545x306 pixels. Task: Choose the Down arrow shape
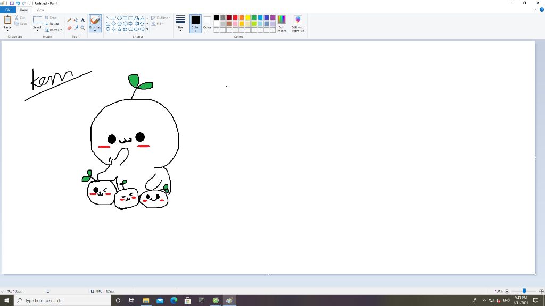pos(108,29)
